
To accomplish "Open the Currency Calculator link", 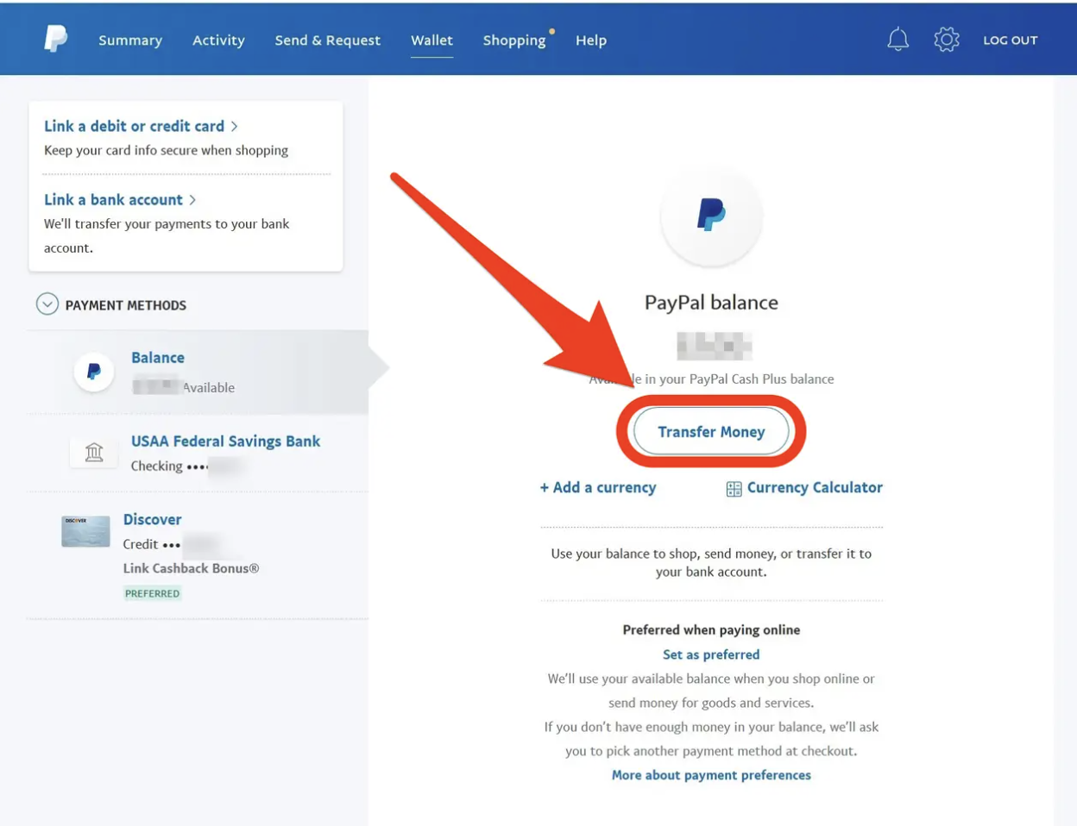I will click(815, 487).
